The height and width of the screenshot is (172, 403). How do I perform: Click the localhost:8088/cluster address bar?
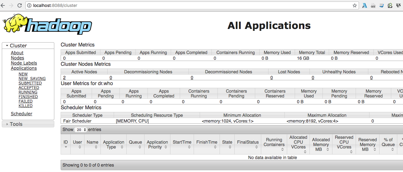tap(192, 5)
